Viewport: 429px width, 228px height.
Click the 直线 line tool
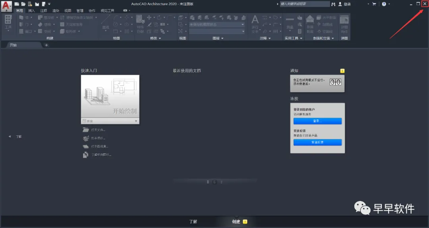(x=106, y=22)
